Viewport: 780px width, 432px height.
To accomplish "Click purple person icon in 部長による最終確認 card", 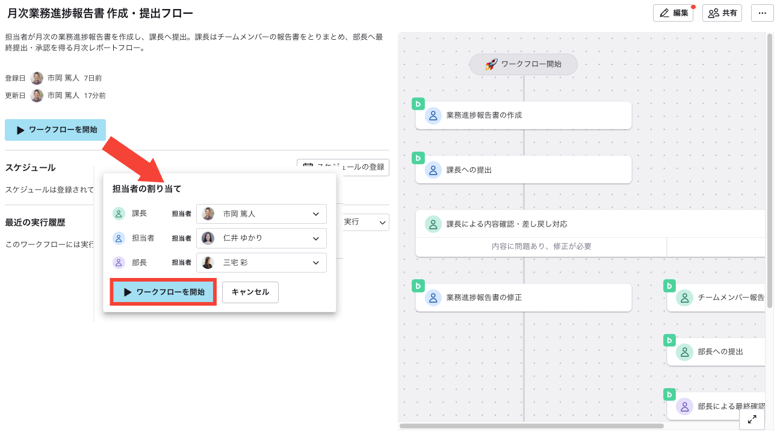I will [685, 406].
